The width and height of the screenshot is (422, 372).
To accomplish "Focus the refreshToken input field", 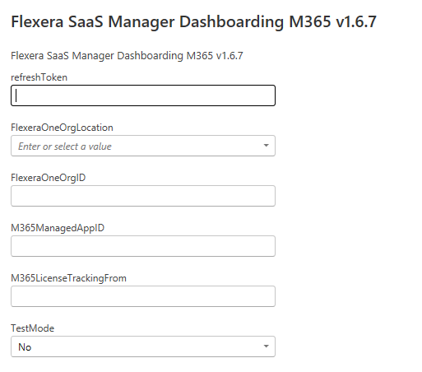I will (x=143, y=95).
